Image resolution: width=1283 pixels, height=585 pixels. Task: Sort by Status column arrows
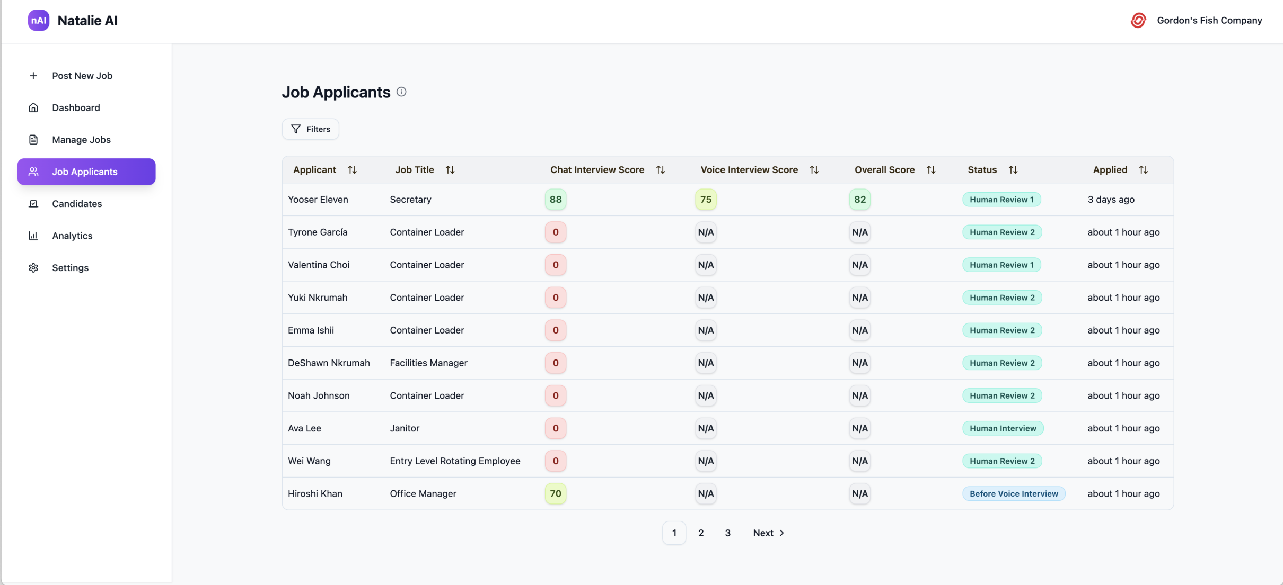click(1013, 170)
